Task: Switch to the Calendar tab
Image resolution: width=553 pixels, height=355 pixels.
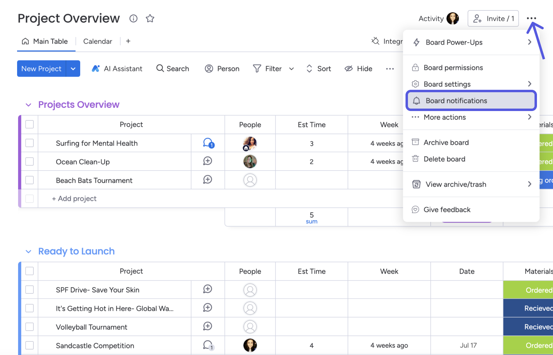Action: pos(98,41)
